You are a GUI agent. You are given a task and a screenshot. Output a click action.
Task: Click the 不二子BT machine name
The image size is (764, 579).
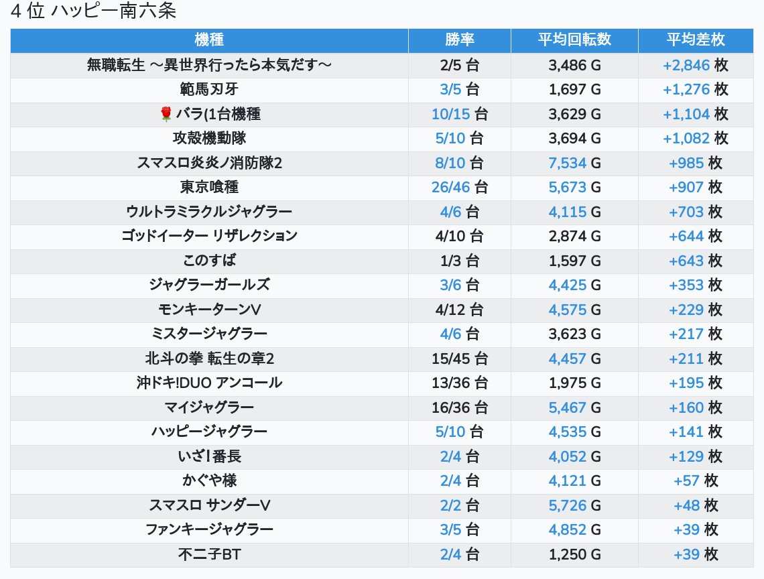pyautogui.click(x=209, y=555)
